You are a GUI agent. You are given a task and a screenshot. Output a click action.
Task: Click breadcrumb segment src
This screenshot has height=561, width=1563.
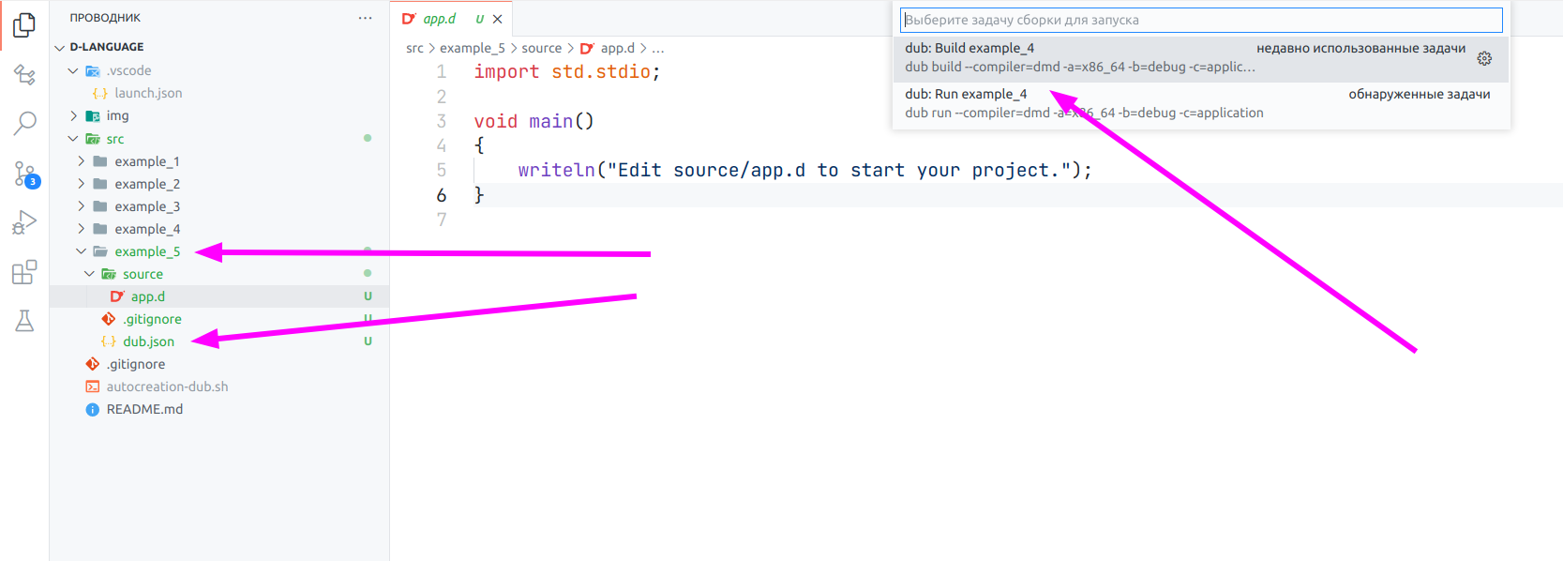click(x=414, y=48)
